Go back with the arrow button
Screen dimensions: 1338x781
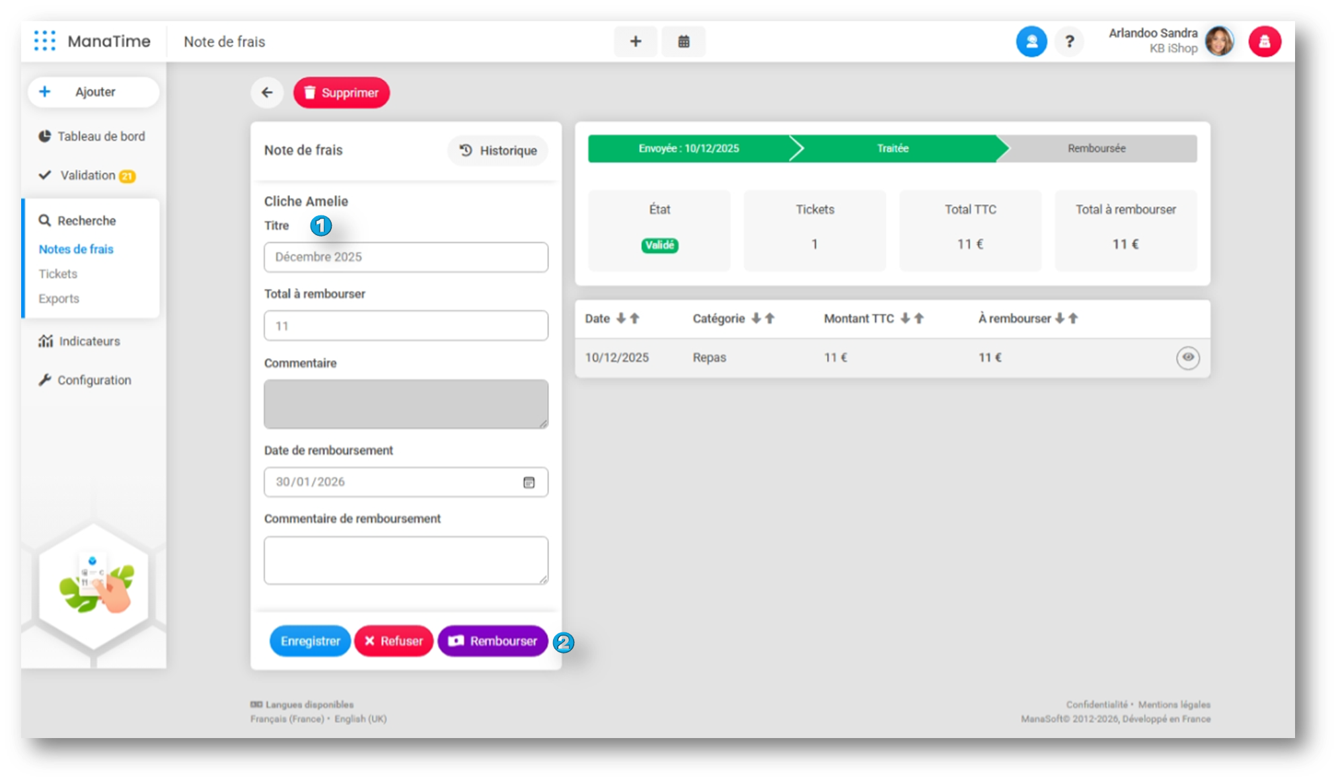[x=267, y=93]
